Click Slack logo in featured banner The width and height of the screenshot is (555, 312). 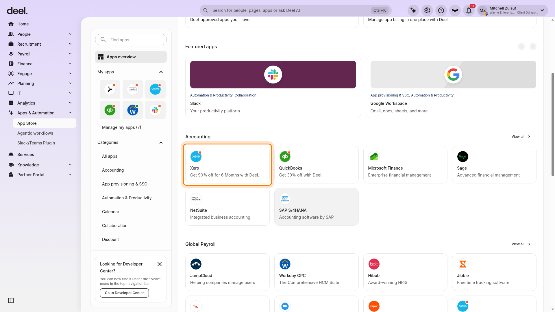pos(273,75)
